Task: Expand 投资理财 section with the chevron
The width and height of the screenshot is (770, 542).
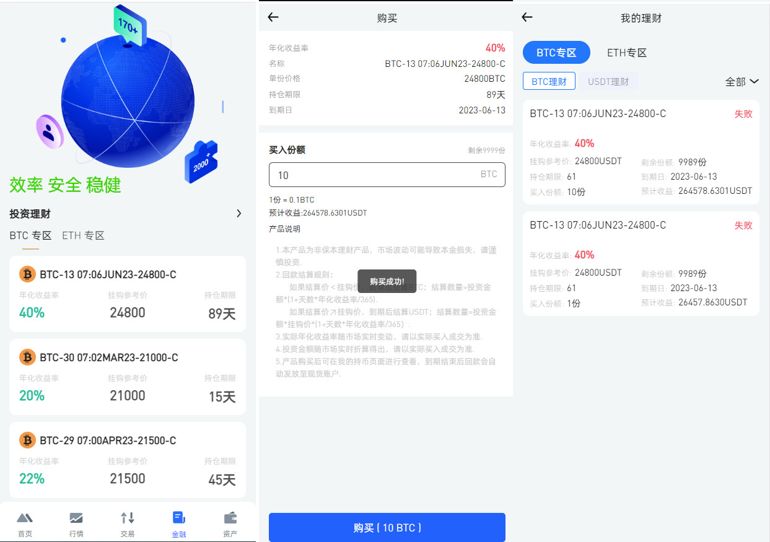Action: coord(239,214)
